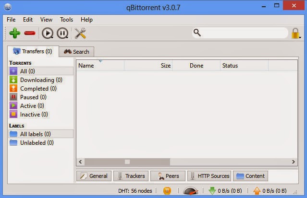
Task: Sort by the Name column header
Action: click(x=100, y=66)
